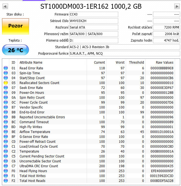
Task: Click the status icon beside Seek Error Rate
Action: tap(6, 88)
